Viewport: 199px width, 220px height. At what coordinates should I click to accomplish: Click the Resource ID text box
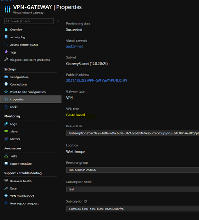133,133
